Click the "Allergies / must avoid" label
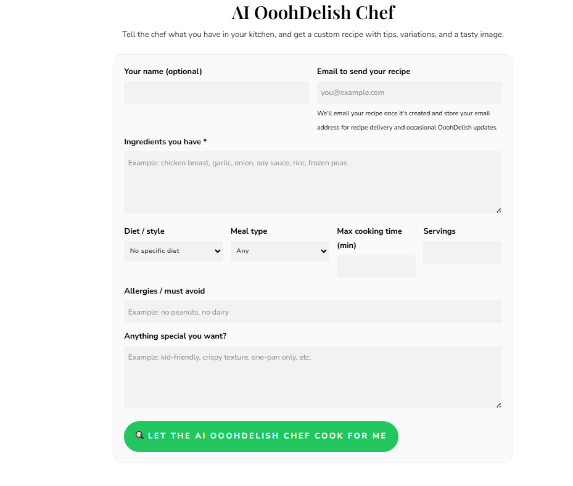573x486 pixels. pos(164,291)
